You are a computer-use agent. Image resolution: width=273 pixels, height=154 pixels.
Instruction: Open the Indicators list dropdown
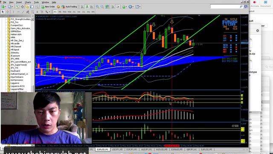coord(124,7)
